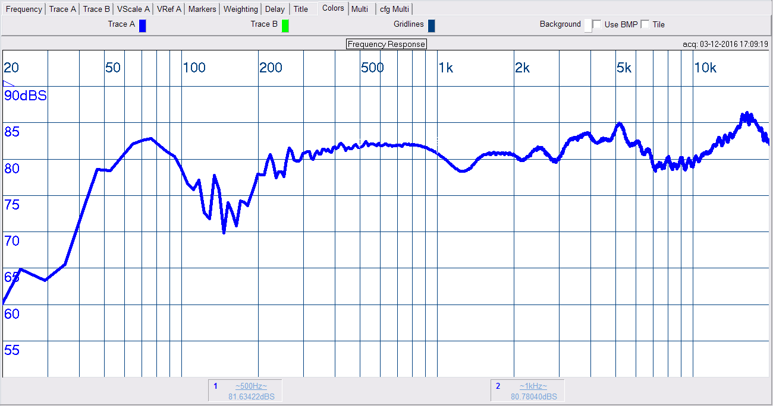Open the Title tab
This screenshot has height=406, width=773.
[301, 9]
